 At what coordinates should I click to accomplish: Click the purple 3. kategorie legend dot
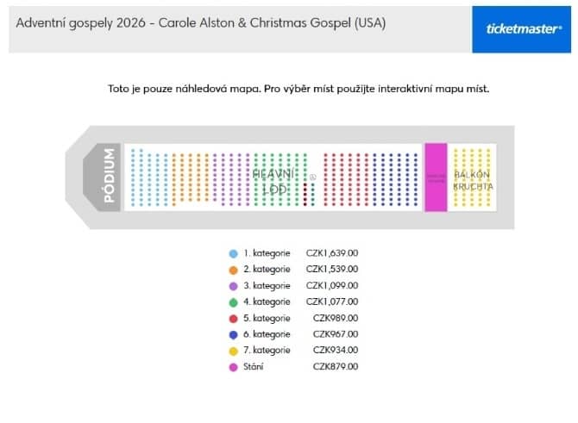click(x=233, y=286)
